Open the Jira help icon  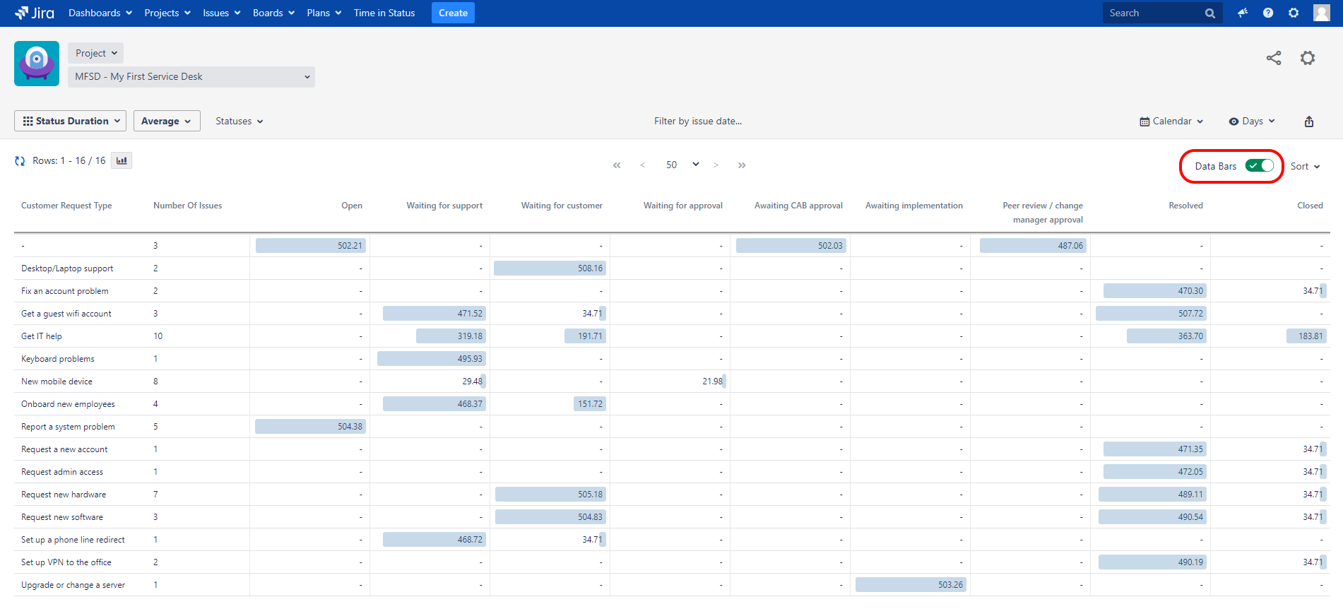point(1267,13)
